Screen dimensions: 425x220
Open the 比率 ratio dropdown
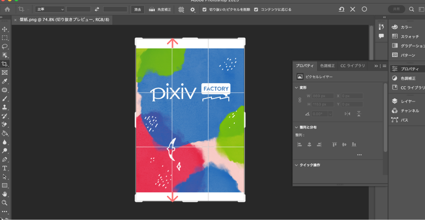tap(50, 9)
